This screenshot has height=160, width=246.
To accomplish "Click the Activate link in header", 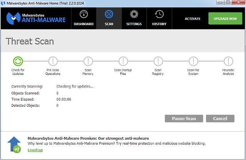I will [x=193, y=18].
